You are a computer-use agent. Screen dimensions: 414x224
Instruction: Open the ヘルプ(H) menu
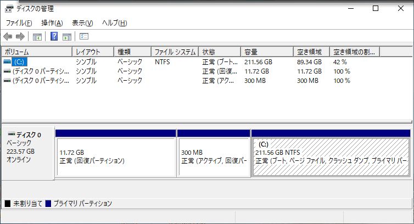pyautogui.click(x=115, y=23)
